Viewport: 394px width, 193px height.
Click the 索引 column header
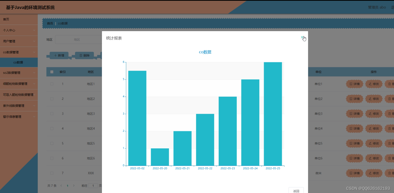pyautogui.click(x=62, y=72)
